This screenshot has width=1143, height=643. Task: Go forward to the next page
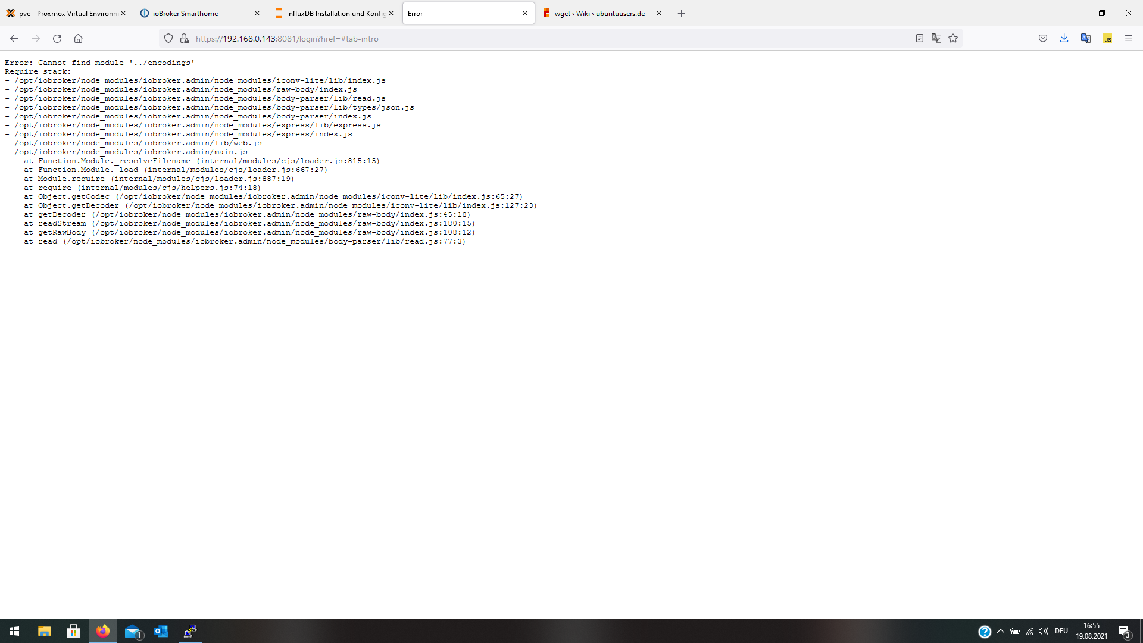click(x=36, y=39)
